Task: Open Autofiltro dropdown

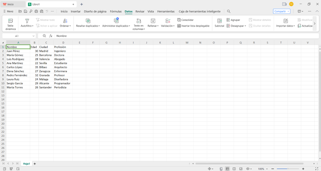Action: point(27,26)
